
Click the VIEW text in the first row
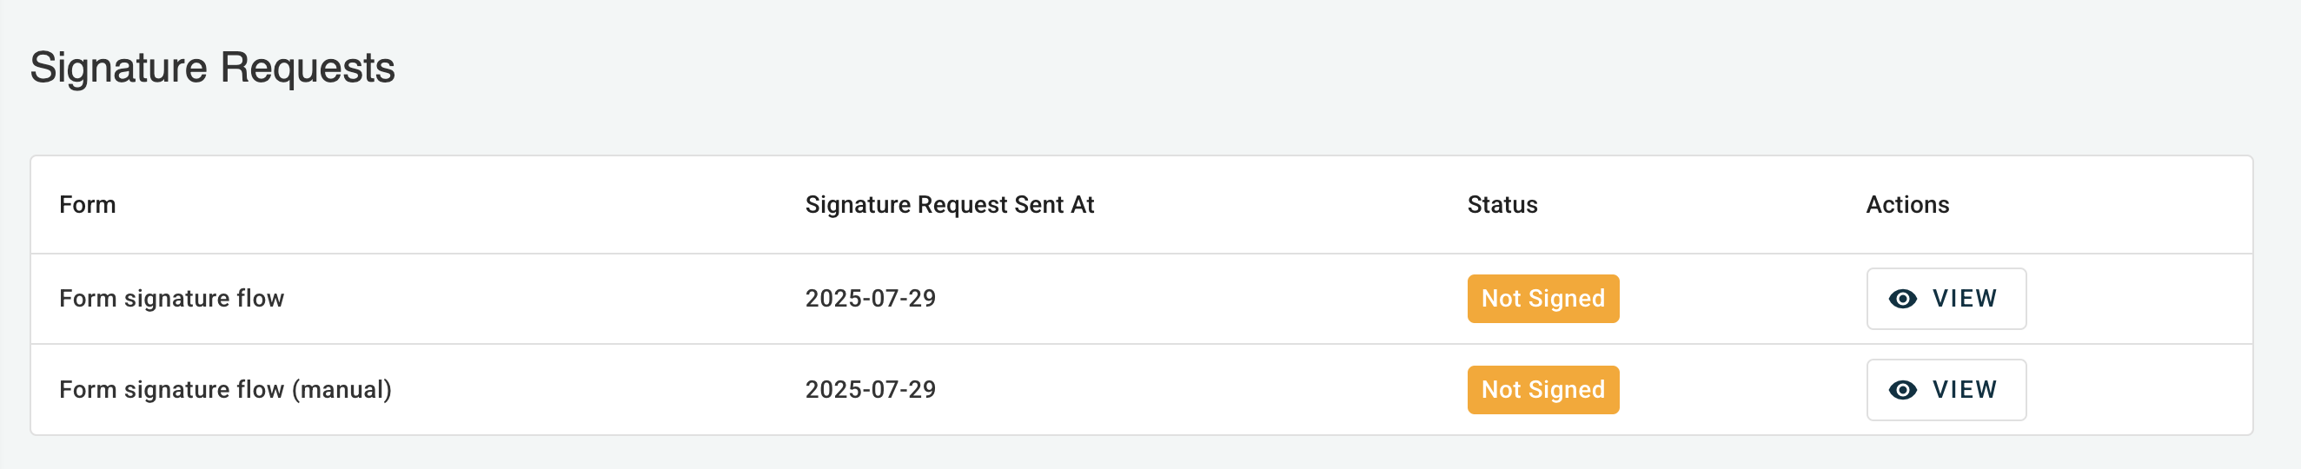[x=1964, y=299]
